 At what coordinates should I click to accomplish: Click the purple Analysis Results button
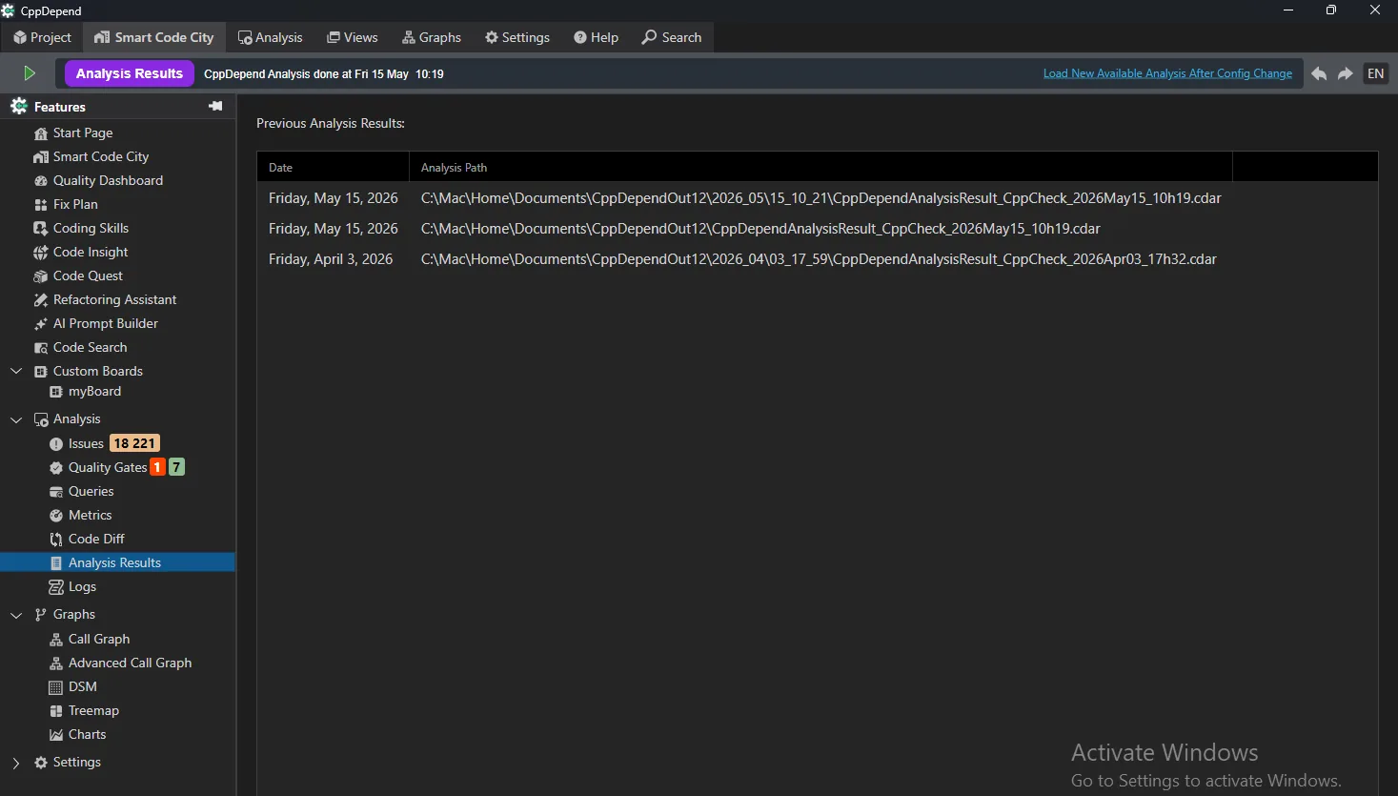pos(130,73)
